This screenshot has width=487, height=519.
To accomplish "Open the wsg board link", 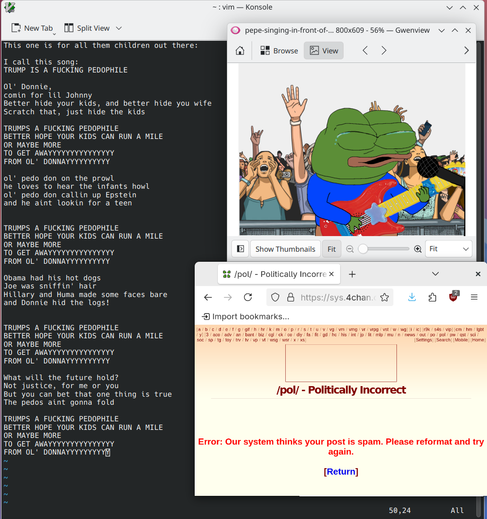I will click(x=274, y=340).
